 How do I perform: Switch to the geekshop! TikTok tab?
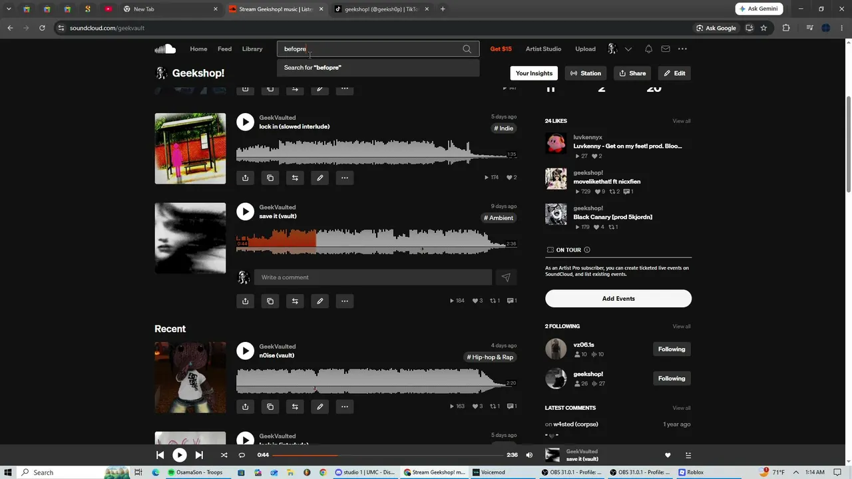coord(381,9)
